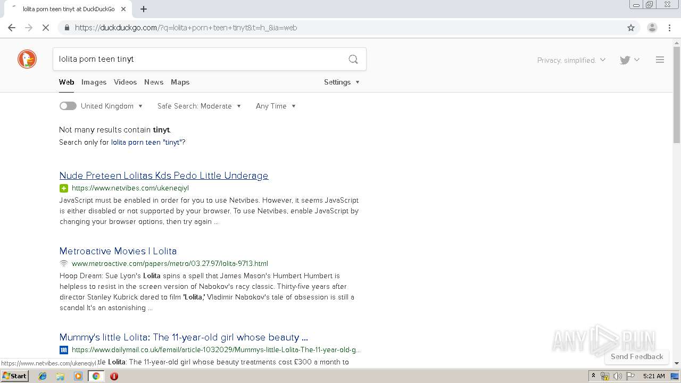Expand the United Kingdom region dropdown
Viewport: 681px width, 383px height.
(x=112, y=106)
